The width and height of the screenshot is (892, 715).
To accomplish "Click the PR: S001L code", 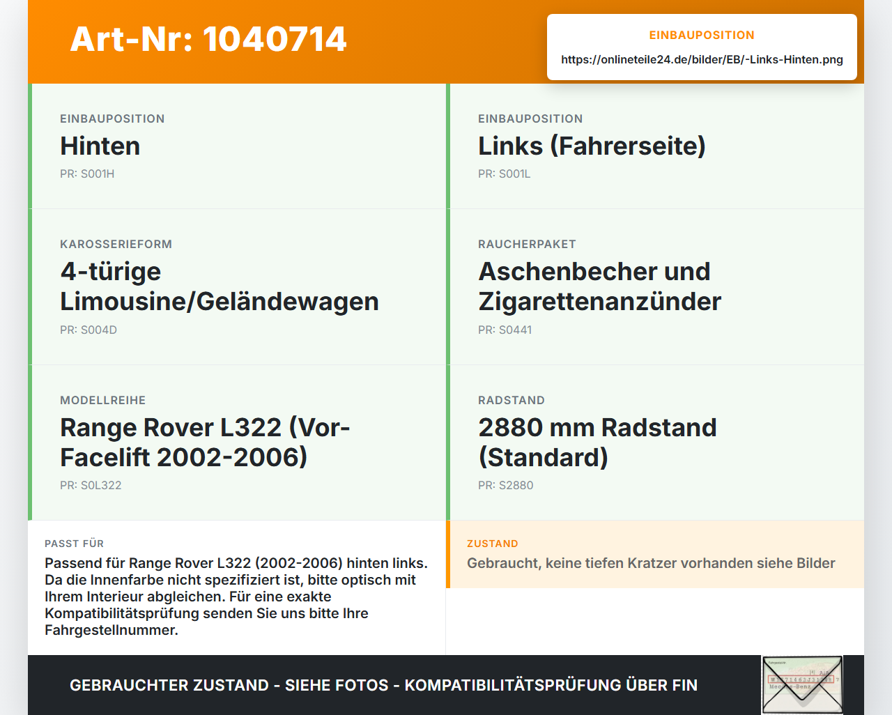I will [504, 174].
